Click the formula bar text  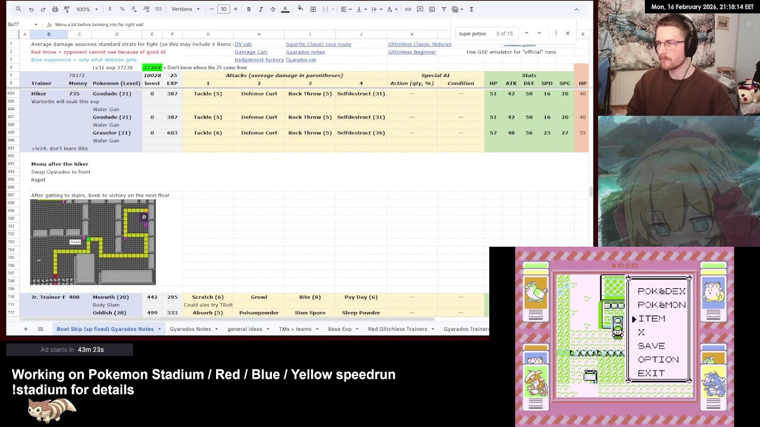pyautogui.click(x=99, y=24)
